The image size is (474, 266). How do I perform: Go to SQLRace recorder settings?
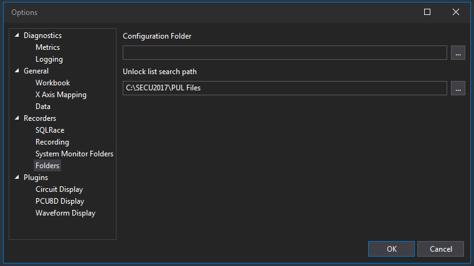pos(50,130)
